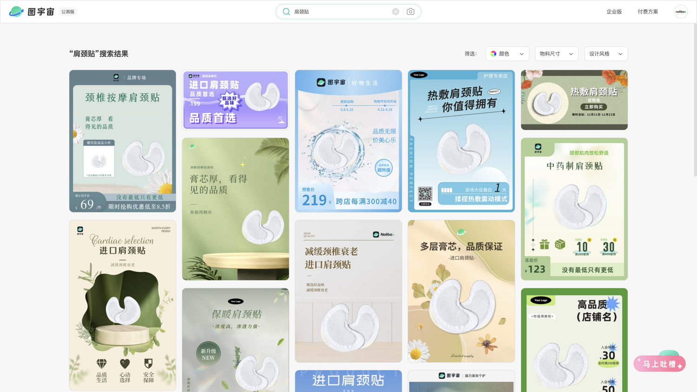Open the 热敷肩颈贴 你值得拥有 template
Image resolution: width=697 pixels, height=392 pixels.
[461, 141]
